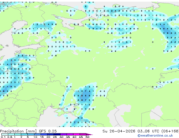
Task: Click the 45–50 mm legend color swatch
Action: [83, 134]
